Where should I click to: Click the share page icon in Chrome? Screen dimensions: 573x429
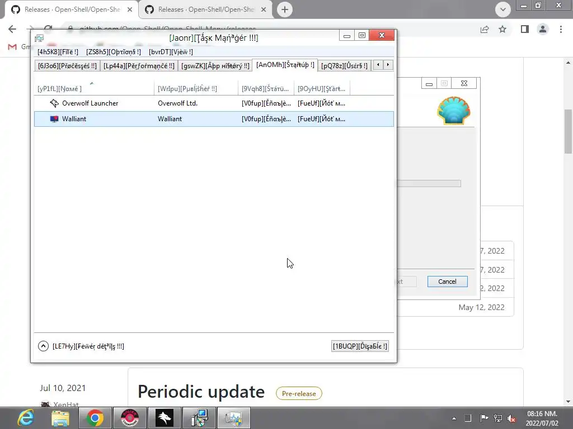(x=485, y=29)
